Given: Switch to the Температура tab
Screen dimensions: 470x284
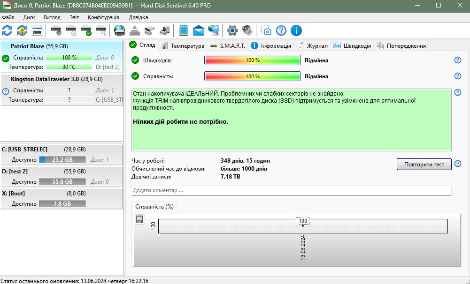Looking at the screenshot, I should [183, 46].
